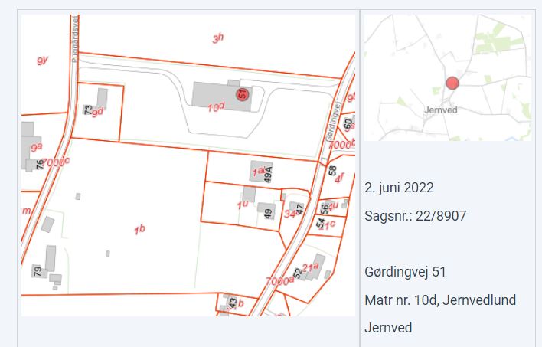Click the building labeled 49A
Viewport: 542px width, 347px height.
pos(256,170)
